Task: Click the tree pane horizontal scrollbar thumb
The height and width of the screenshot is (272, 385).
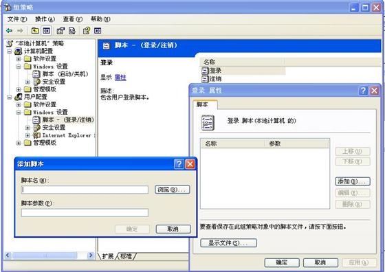Action: (45, 256)
